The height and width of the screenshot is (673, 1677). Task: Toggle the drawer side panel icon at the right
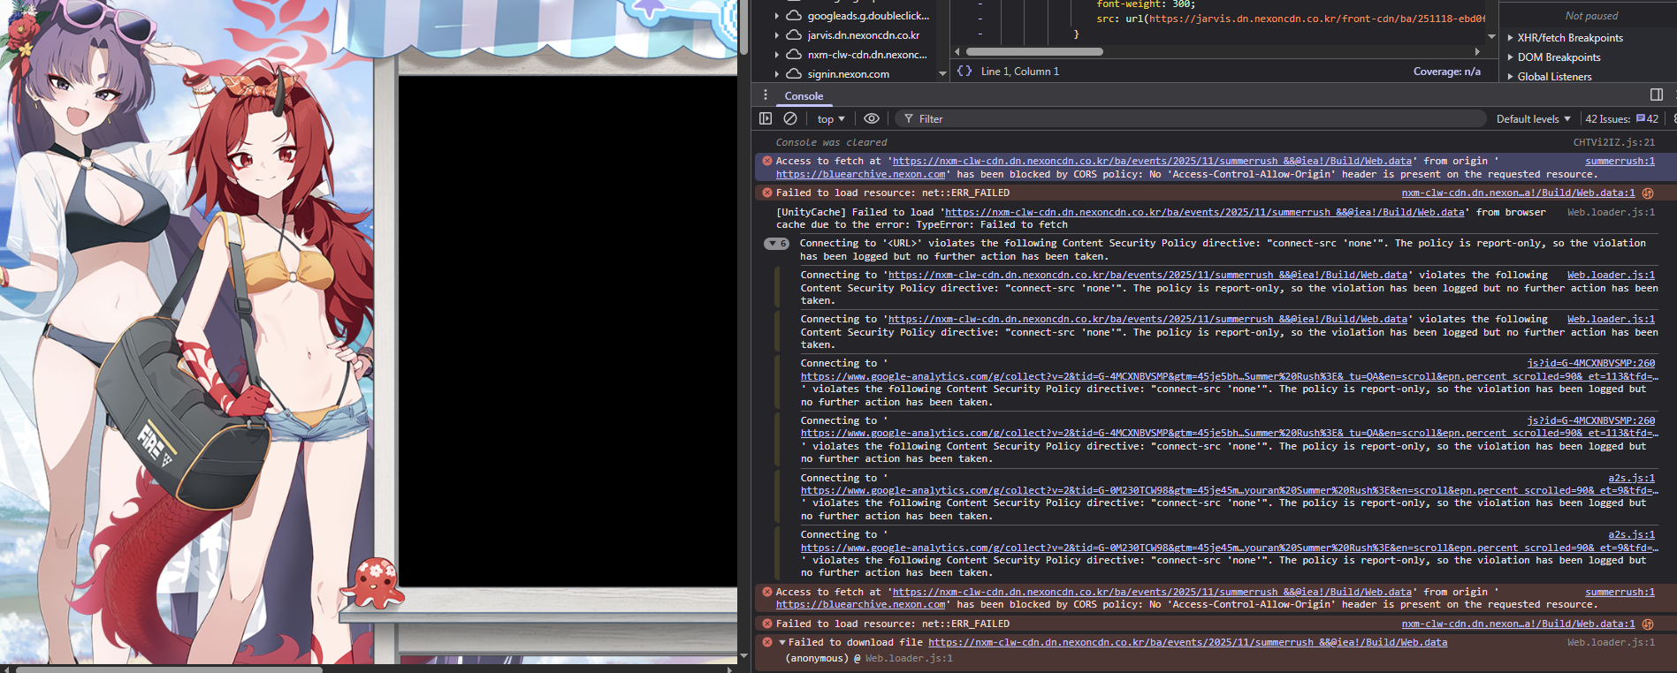coord(1657,95)
